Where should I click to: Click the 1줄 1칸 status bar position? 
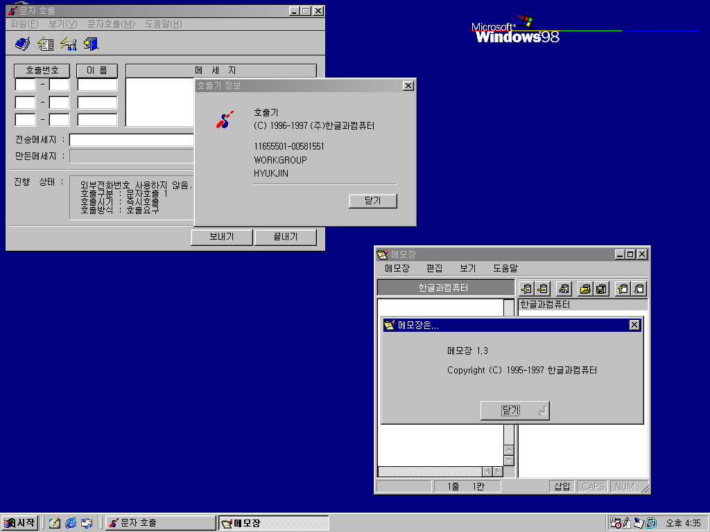467,486
